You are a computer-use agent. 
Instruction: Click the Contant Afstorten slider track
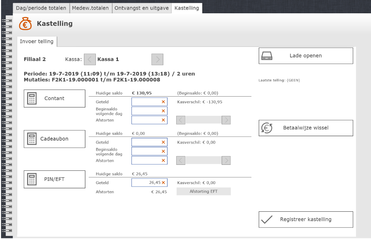click(x=204, y=120)
